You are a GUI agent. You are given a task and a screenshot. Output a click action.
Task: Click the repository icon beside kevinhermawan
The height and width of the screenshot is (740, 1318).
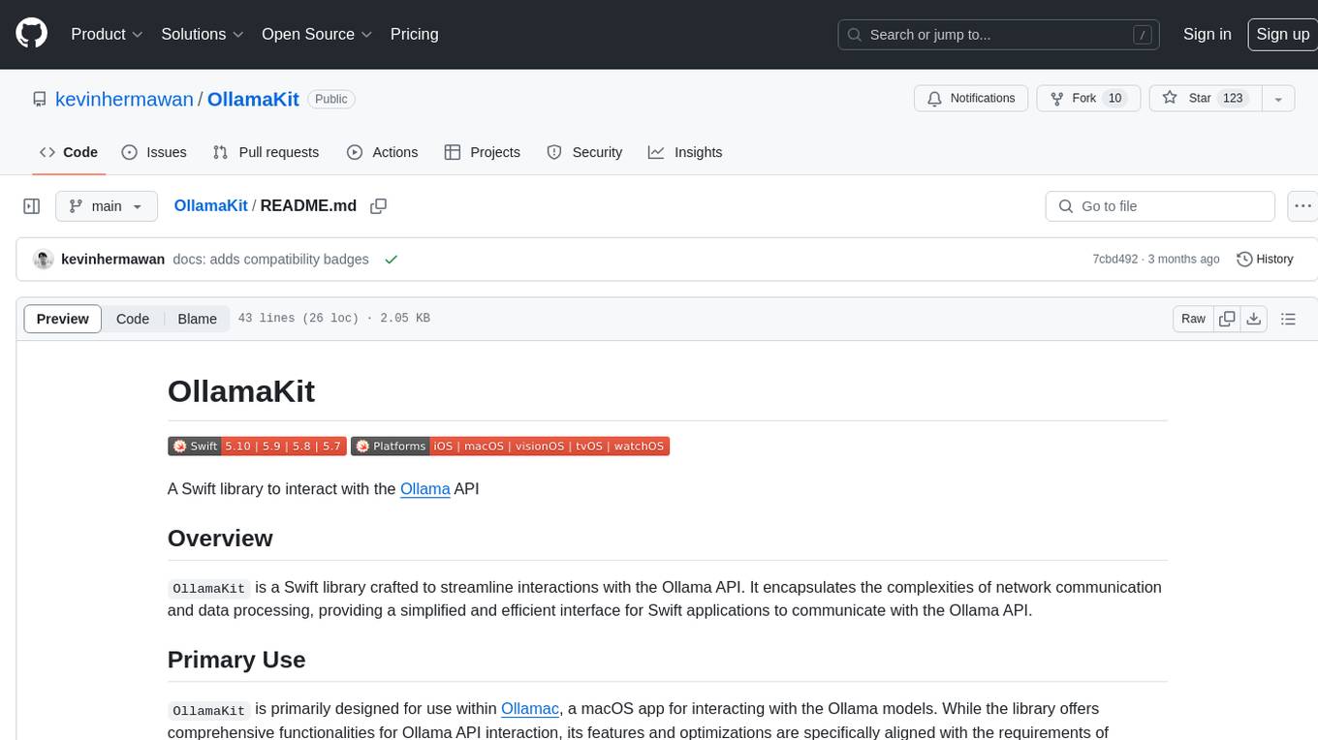(40, 99)
